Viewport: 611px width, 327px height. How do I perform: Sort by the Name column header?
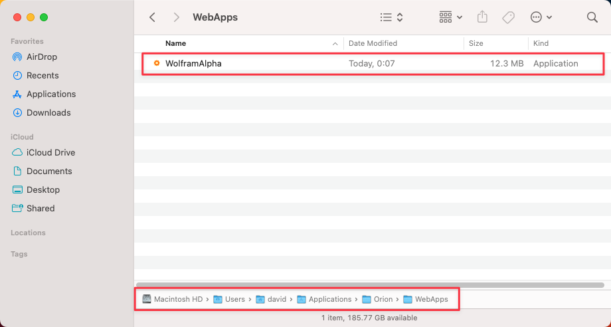tap(175, 43)
